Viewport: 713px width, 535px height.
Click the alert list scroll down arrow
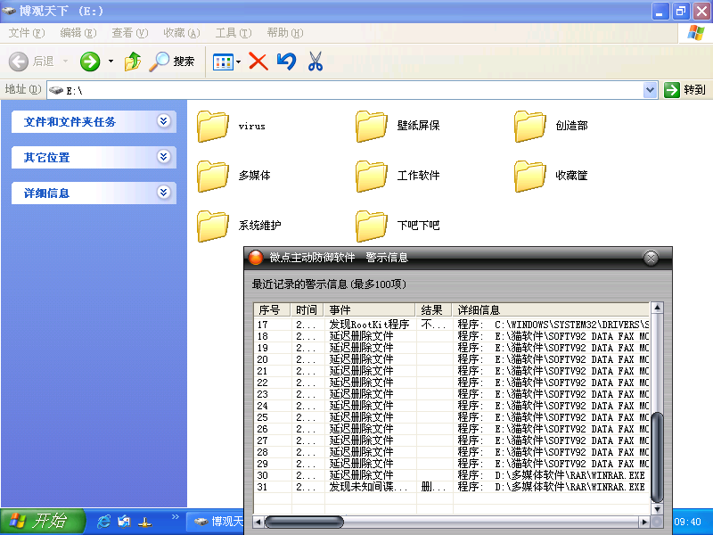[x=657, y=509]
